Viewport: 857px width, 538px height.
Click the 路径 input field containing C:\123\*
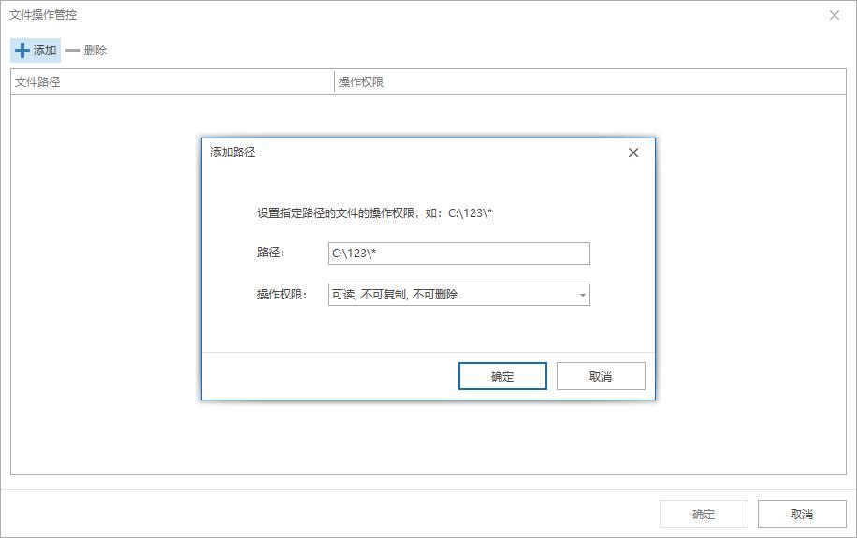click(x=459, y=254)
